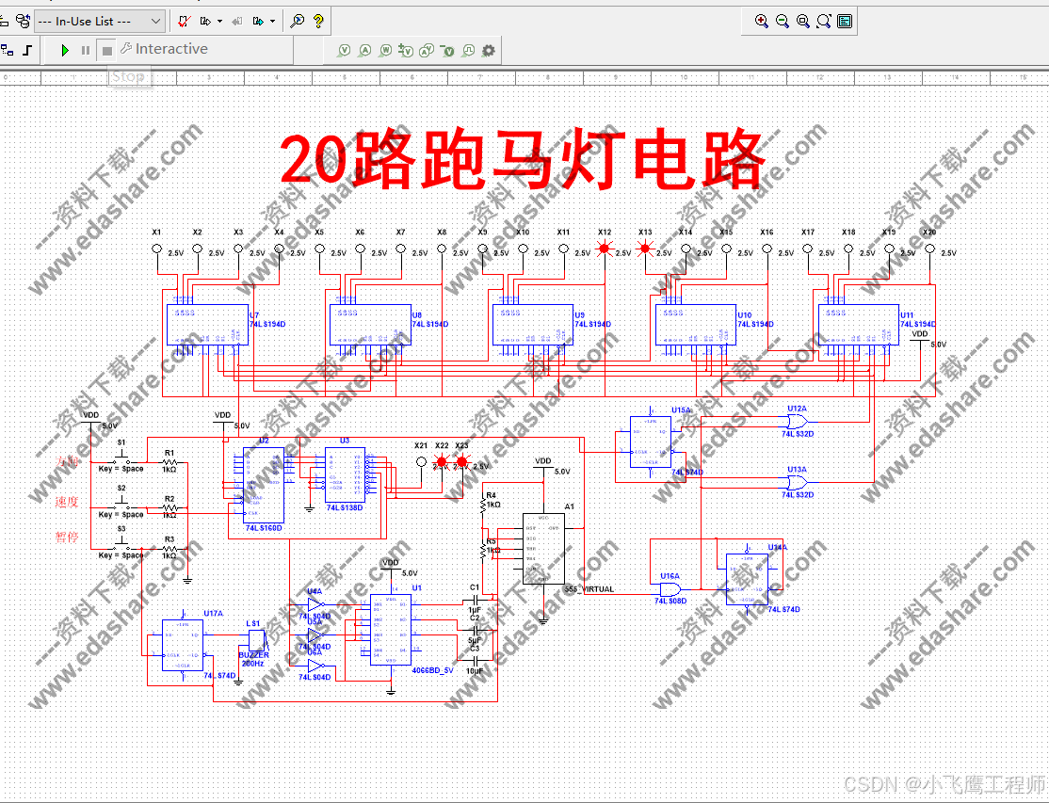Select the 200Hz BUZZER component
The image size is (1049, 803).
click(x=258, y=640)
